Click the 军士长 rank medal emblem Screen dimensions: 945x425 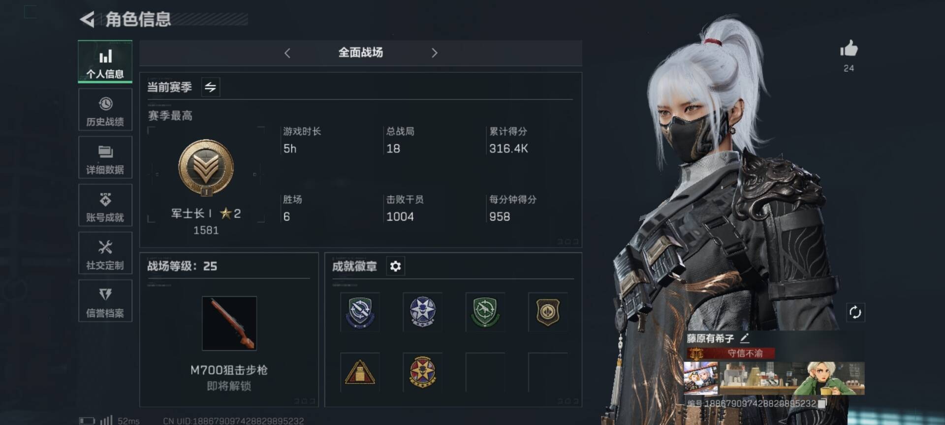pos(206,168)
